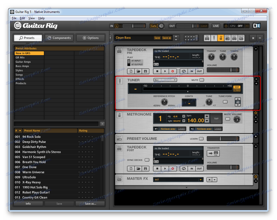Play in Tapedeck Pre
This screenshot has height=220, width=277.
[x=165, y=71]
